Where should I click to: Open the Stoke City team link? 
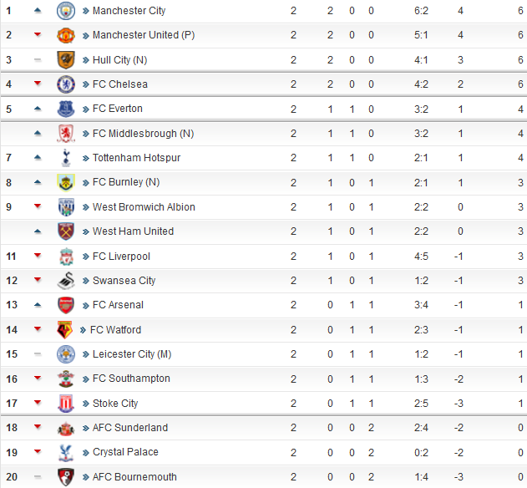pyautogui.click(x=115, y=404)
